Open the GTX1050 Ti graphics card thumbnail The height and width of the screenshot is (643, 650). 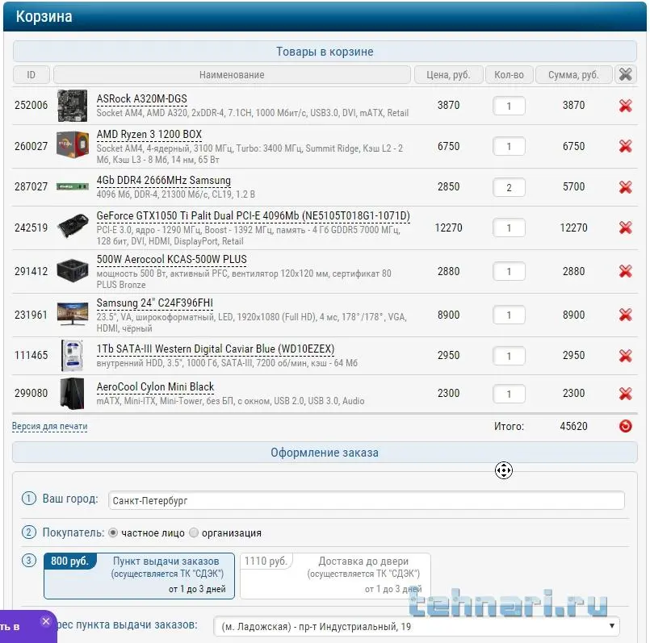(73, 226)
